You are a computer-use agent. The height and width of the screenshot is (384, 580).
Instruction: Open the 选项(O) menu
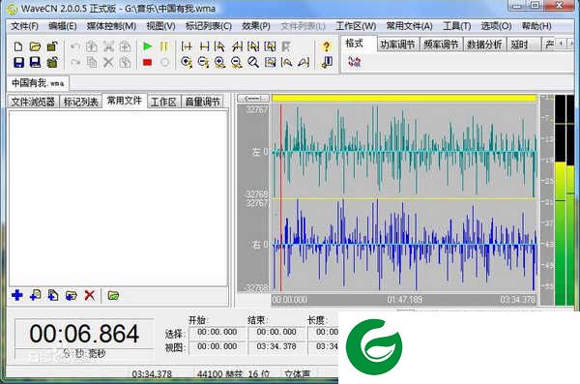tap(496, 26)
